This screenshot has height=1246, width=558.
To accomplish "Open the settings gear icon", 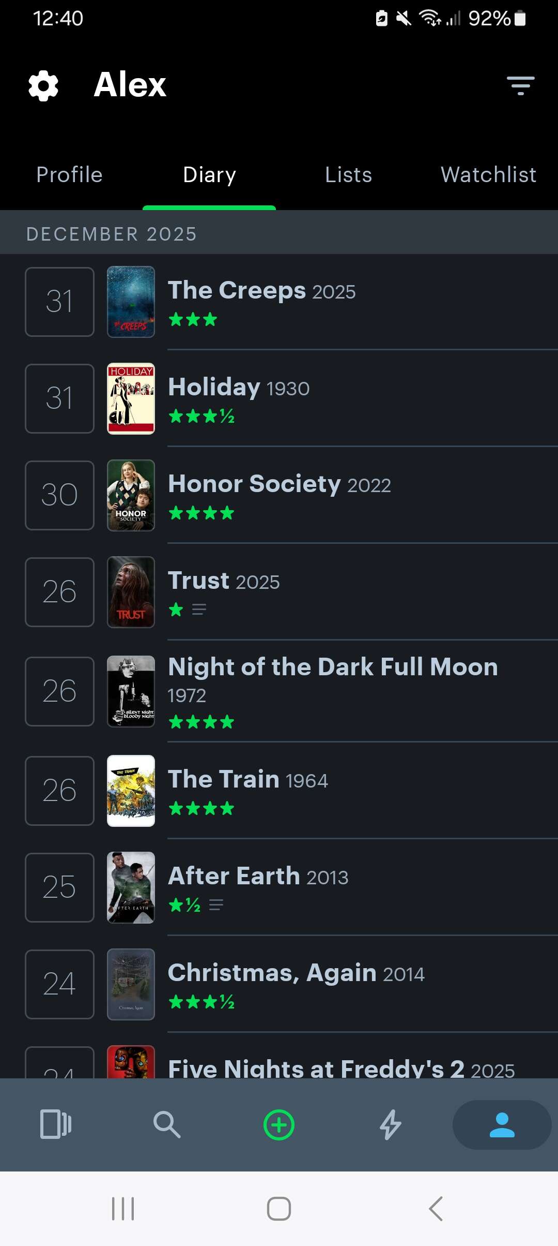I will [43, 85].
